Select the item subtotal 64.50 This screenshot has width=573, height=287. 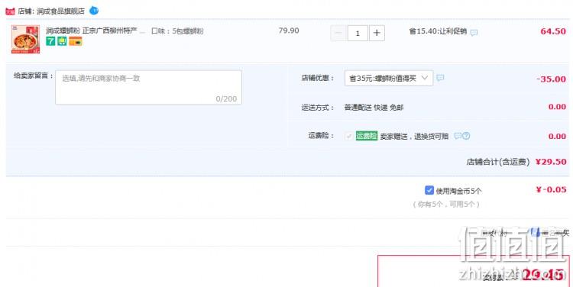[553, 31]
